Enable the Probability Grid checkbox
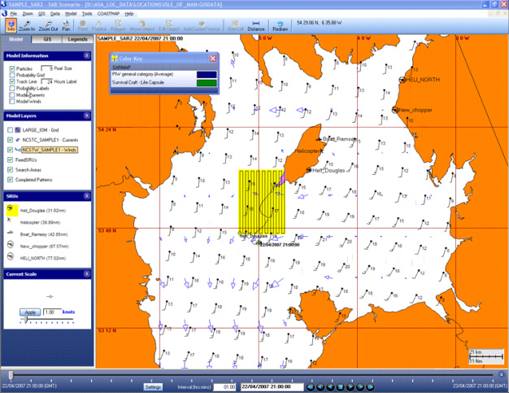509x393 pixels. tap(12, 76)
